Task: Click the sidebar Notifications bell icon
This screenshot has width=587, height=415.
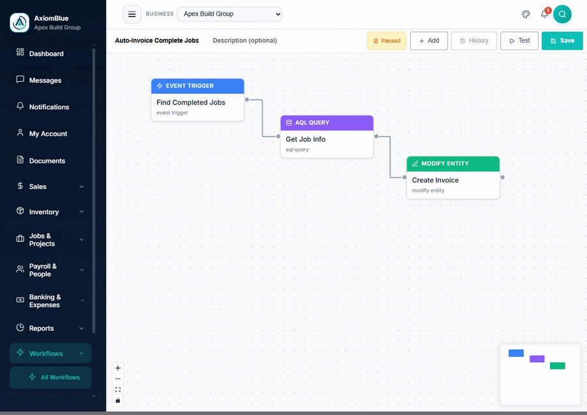Action: pos(20,106)
